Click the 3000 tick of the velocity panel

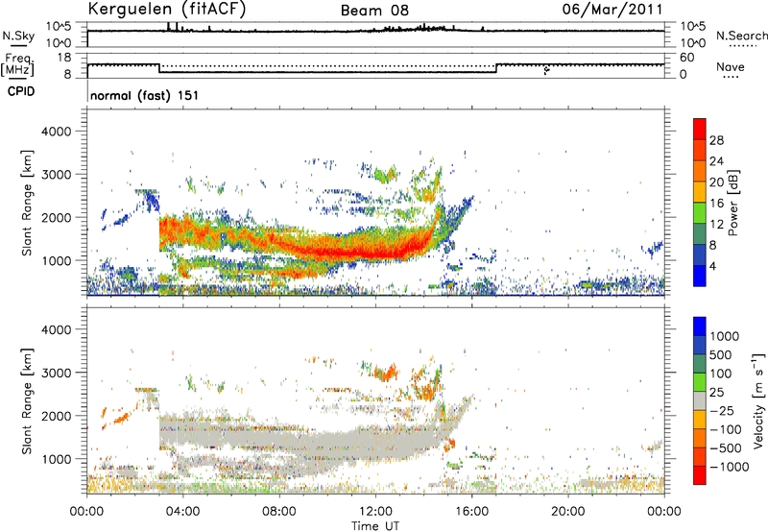point(56,373)
